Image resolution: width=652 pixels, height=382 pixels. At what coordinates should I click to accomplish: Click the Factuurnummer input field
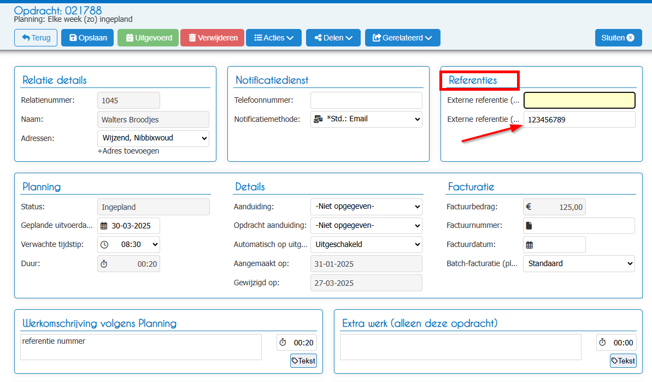click(x=579, y=226)
